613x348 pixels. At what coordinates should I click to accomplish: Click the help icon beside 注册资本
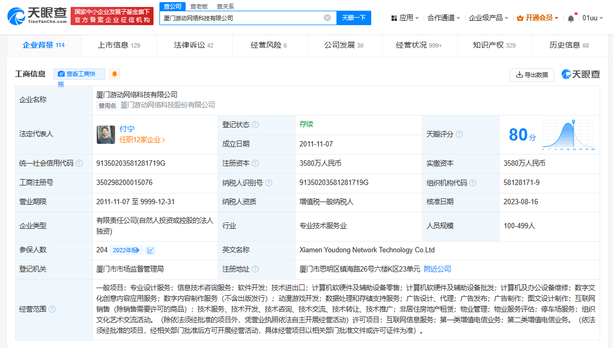(255, 163)
